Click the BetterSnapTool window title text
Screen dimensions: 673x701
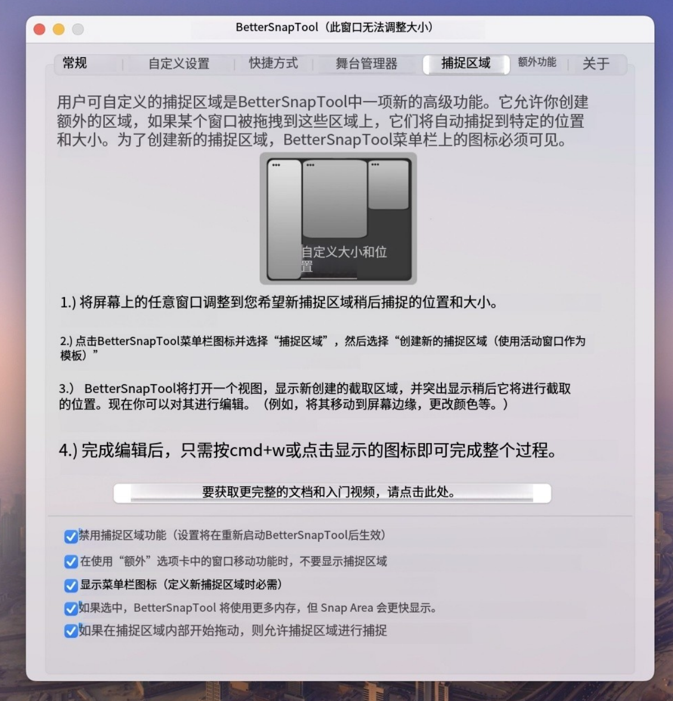coord(334,27)
